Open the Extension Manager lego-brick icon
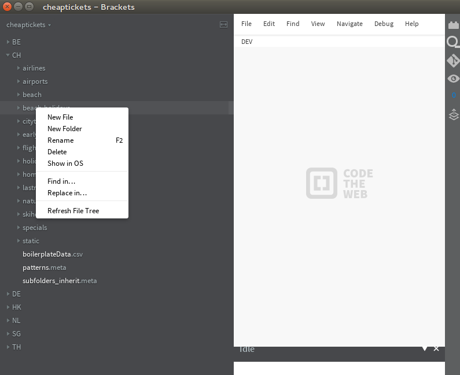 [454, 25]
